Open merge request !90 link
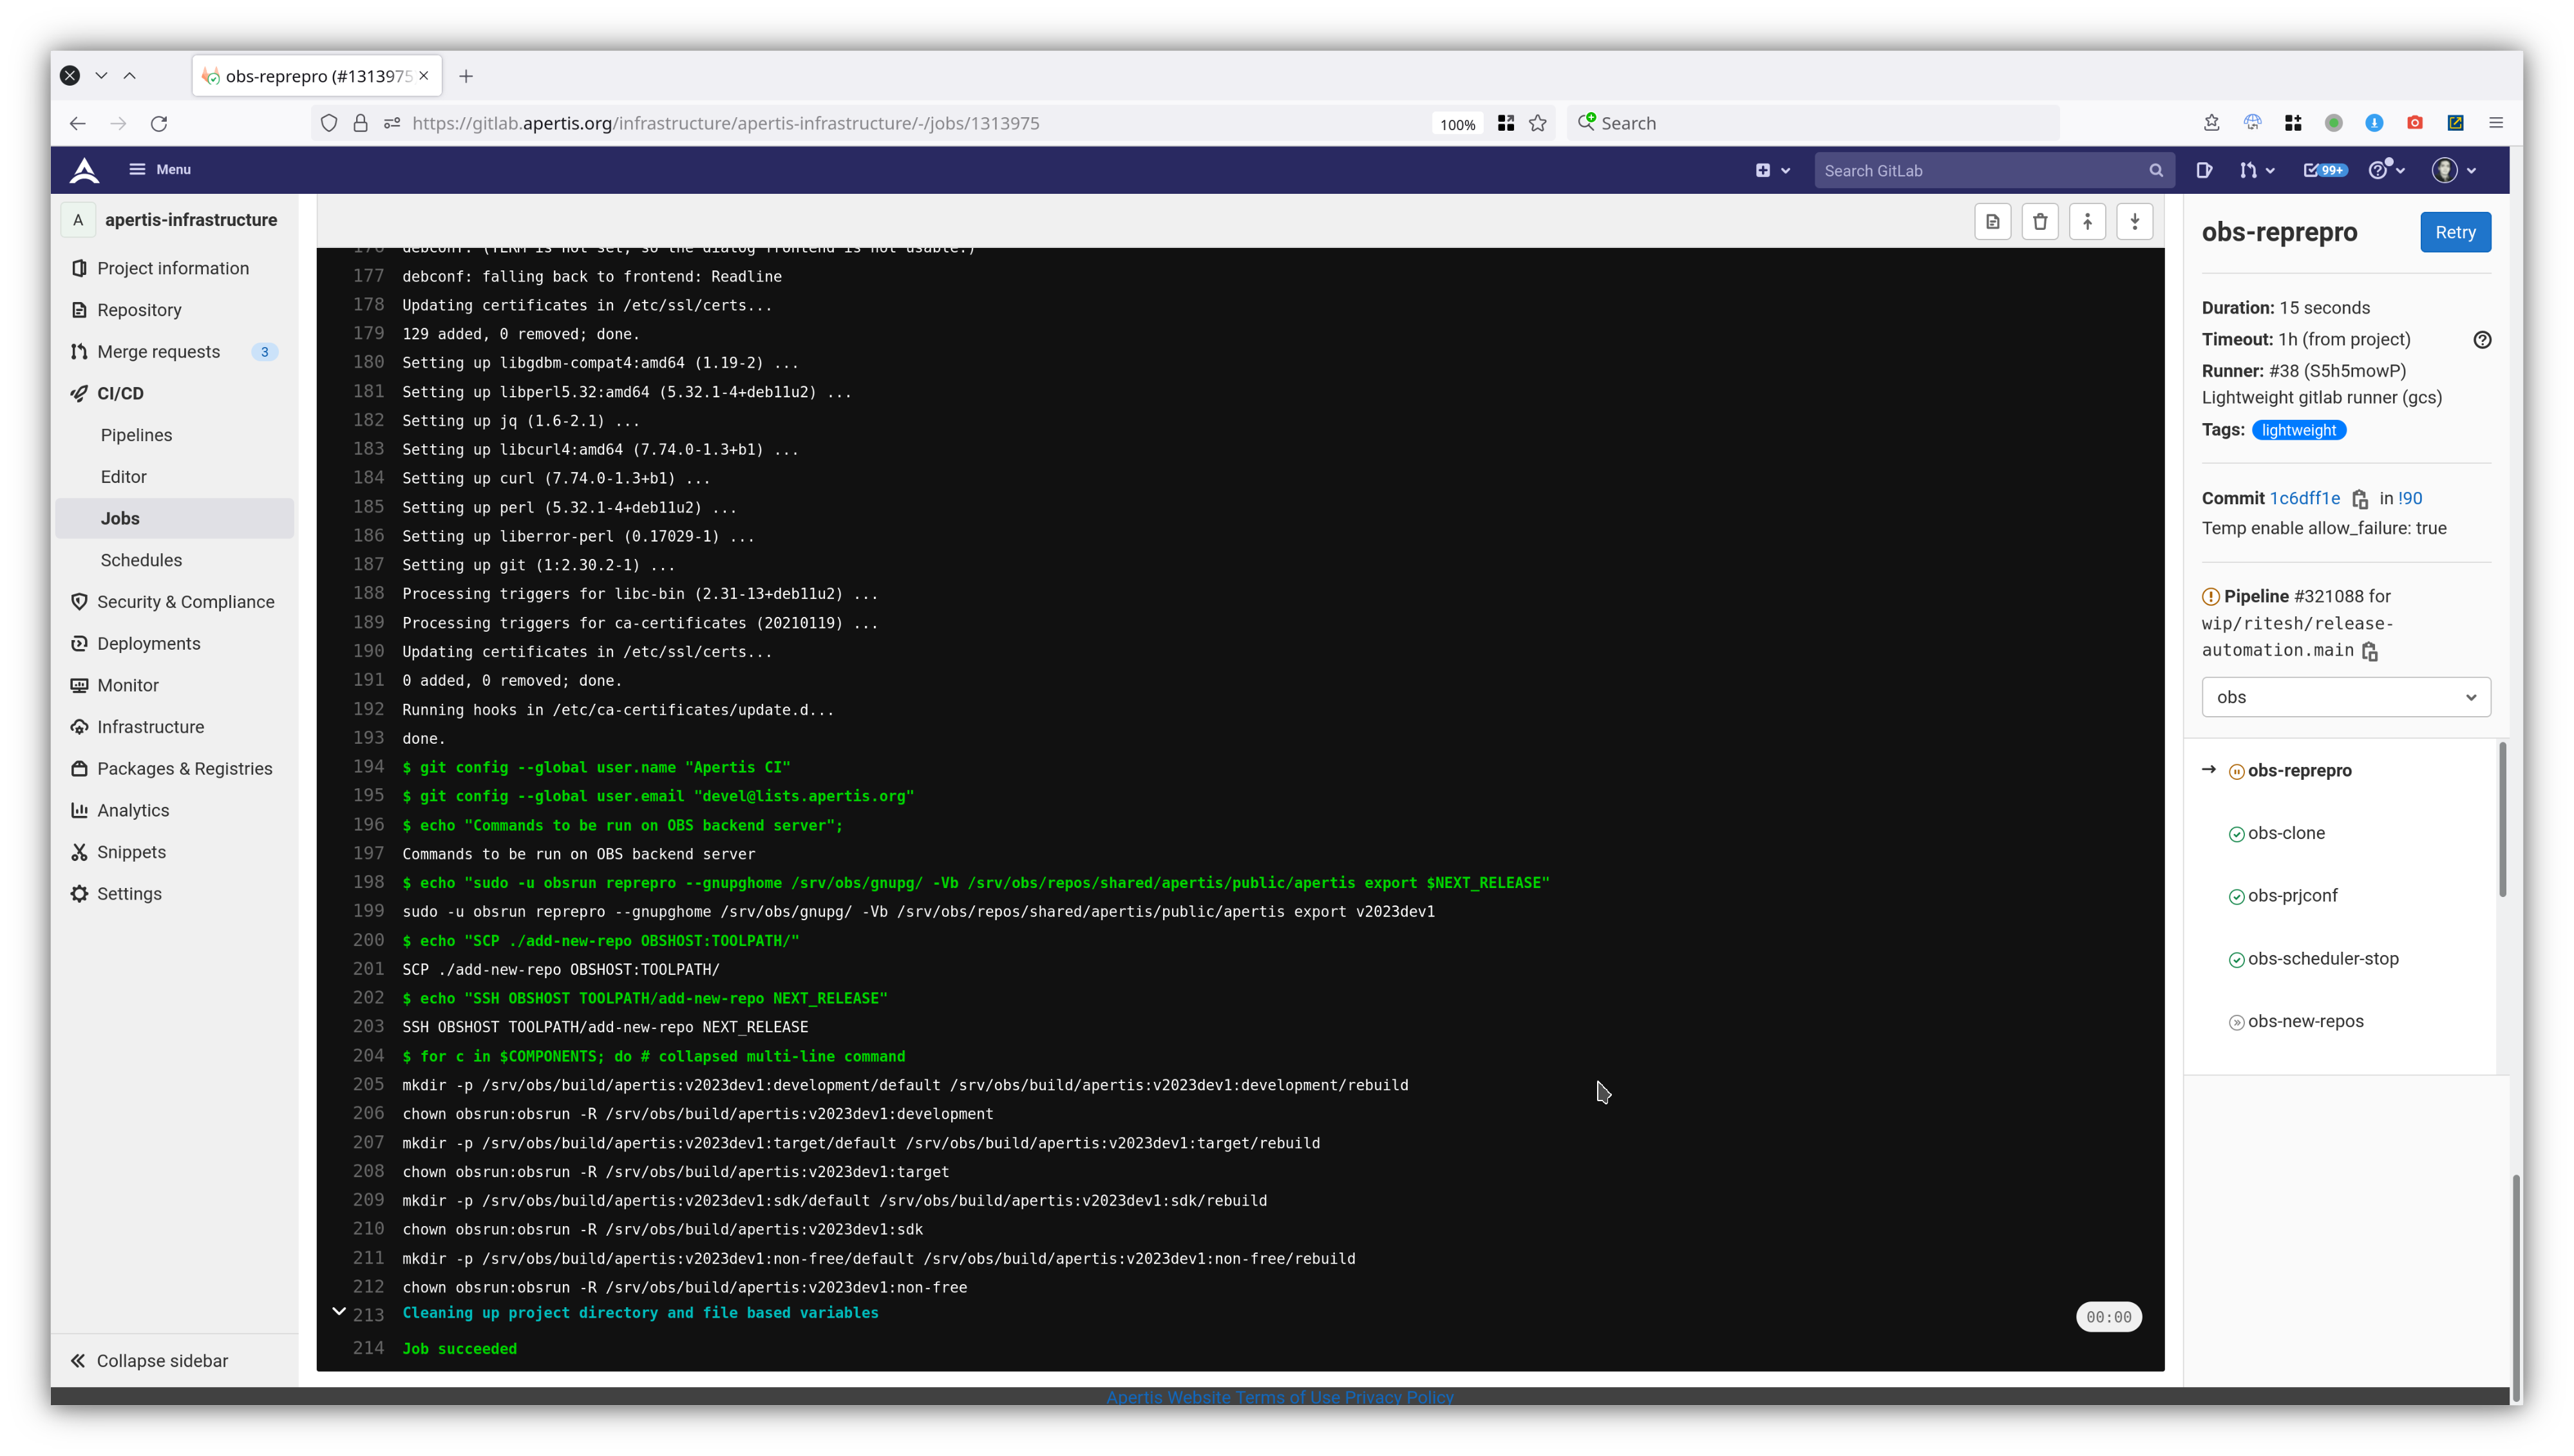Viewport: 2574px width, 1456px height. (2410, 498)
